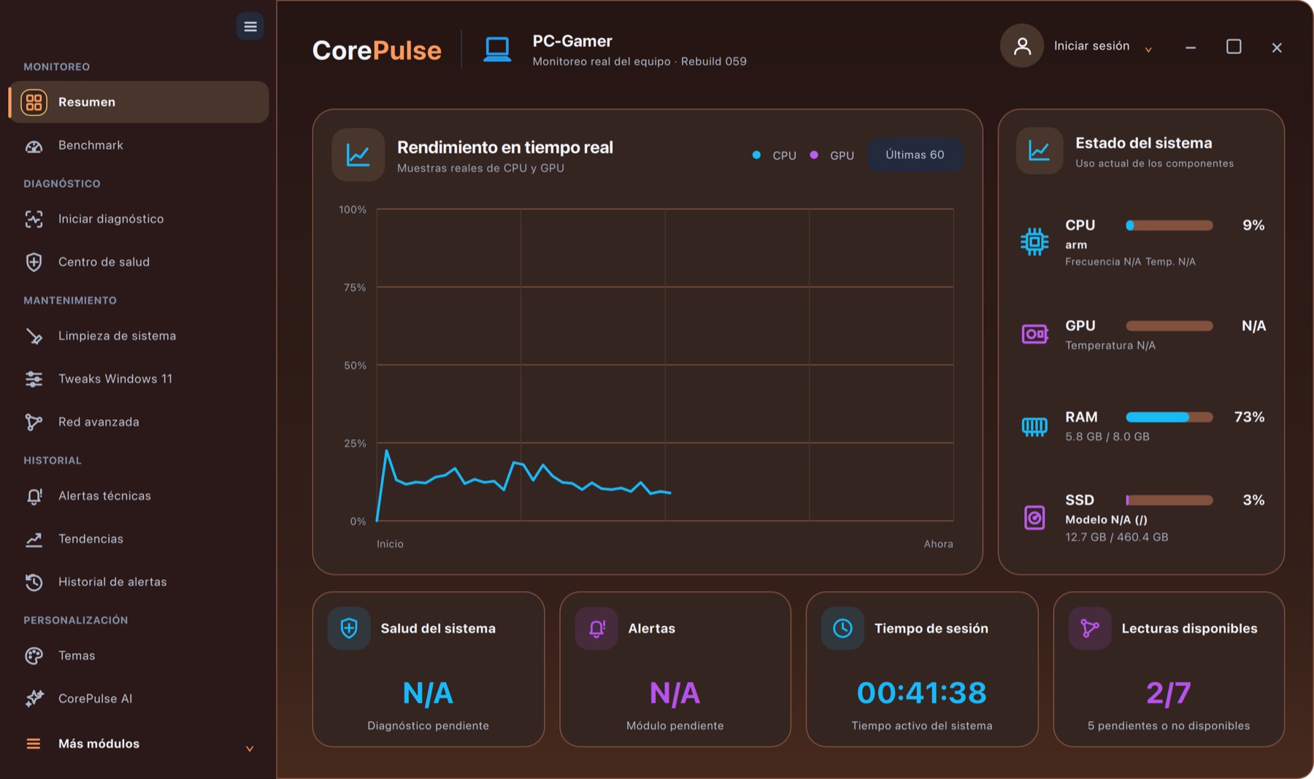Click the Iniciar sesión label
The width and height of the screenshot is (1314, 779).
pyautogui.click(x=1091, y=46)
